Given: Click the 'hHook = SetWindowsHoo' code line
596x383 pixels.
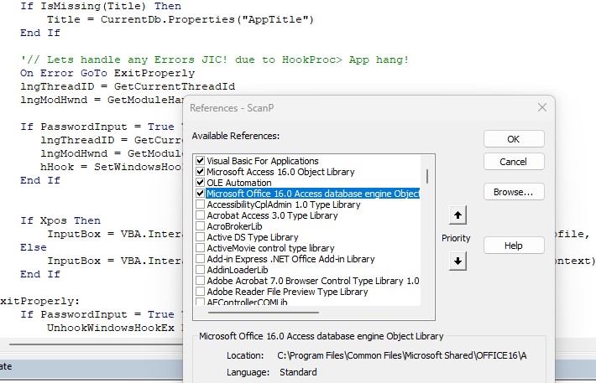Looking at the screenshot, I should [112, 167].
